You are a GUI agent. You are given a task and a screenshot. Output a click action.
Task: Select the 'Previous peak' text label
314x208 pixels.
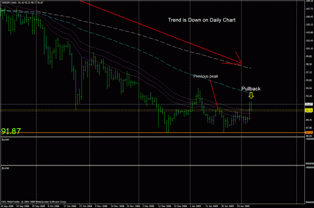coord(205,76)
